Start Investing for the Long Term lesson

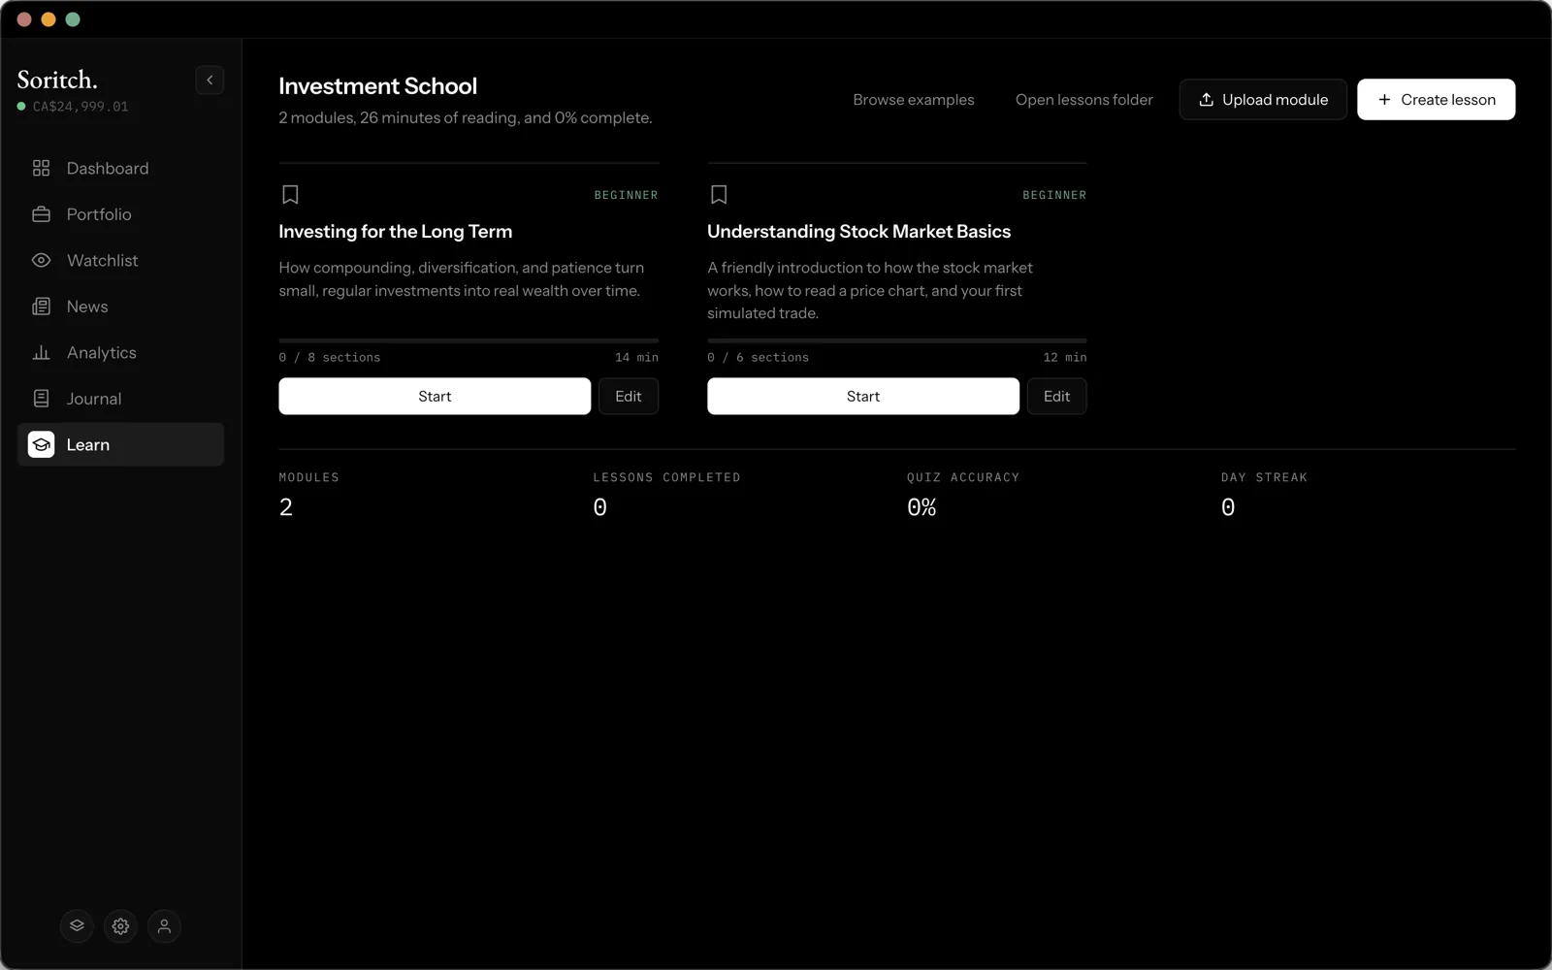click(435, 397)
